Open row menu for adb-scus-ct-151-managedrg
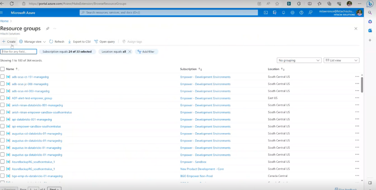 click(357, 77)
